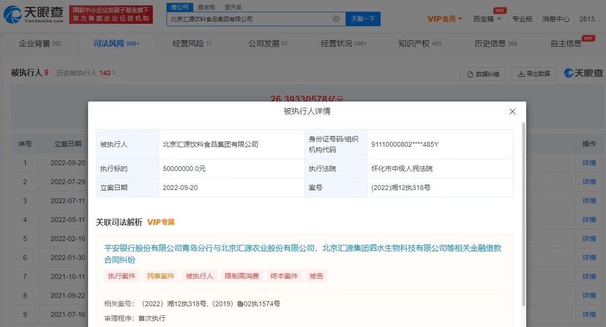The width and height of the screenshot is (606, 327).
Task: Click the HOT badge above 百宝箱
Action: point(499,11)
